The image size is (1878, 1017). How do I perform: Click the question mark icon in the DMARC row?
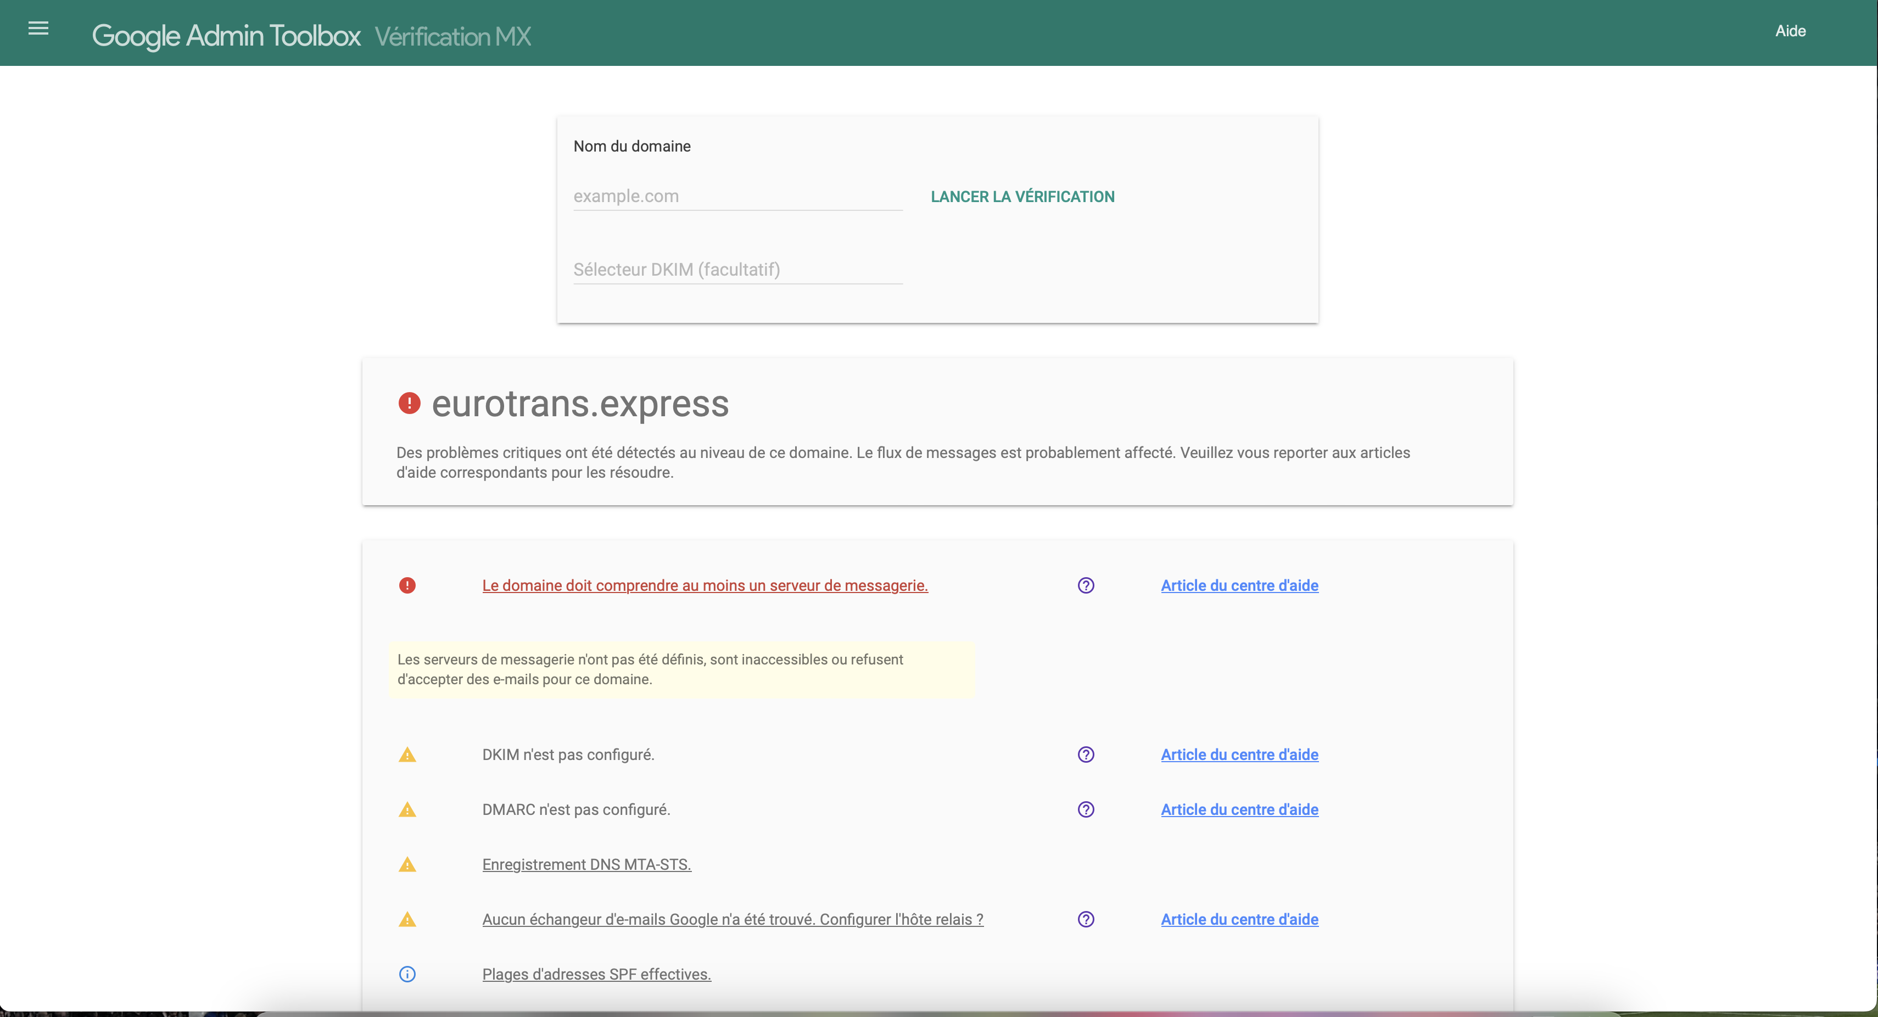[x=1086, y=809]
